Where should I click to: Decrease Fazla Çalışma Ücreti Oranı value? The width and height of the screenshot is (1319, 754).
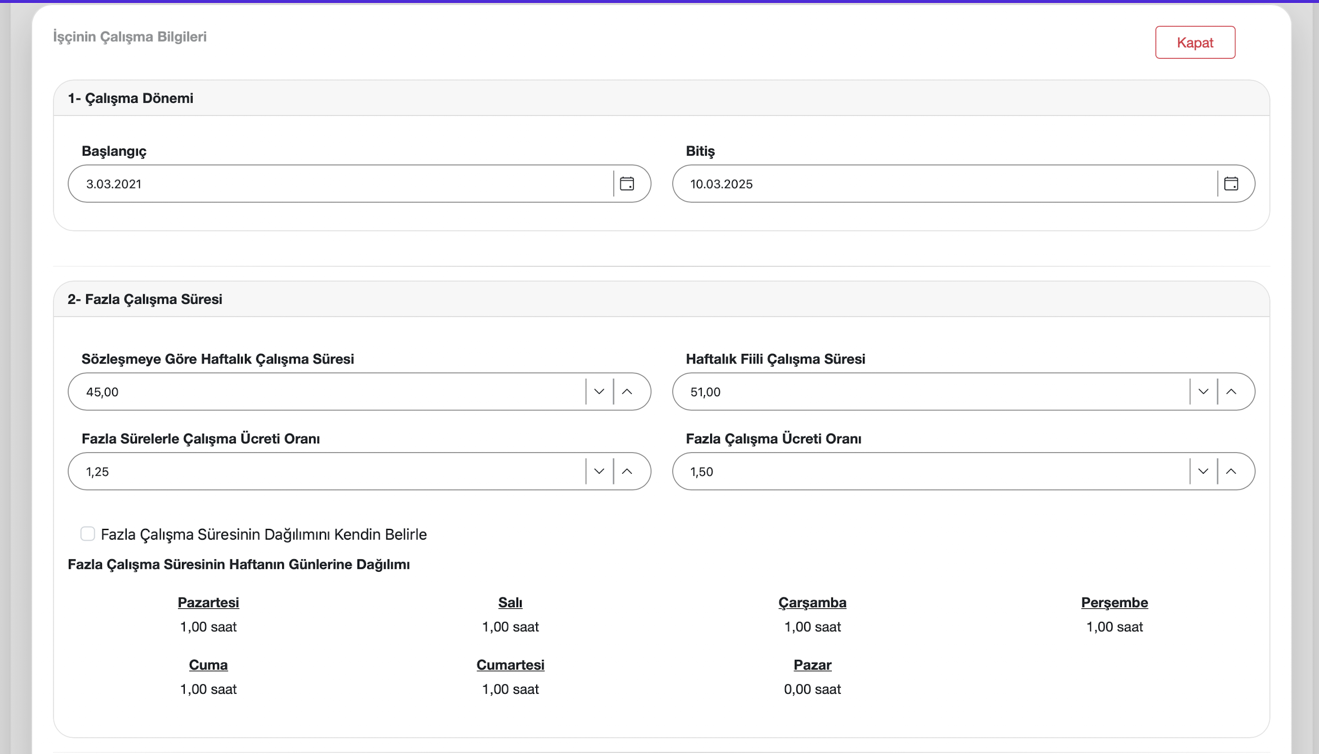point(1204,472)
